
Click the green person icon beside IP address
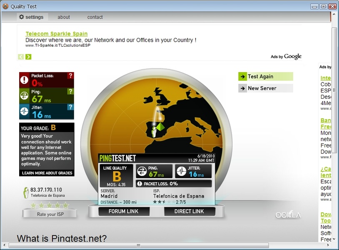[26, 192]
